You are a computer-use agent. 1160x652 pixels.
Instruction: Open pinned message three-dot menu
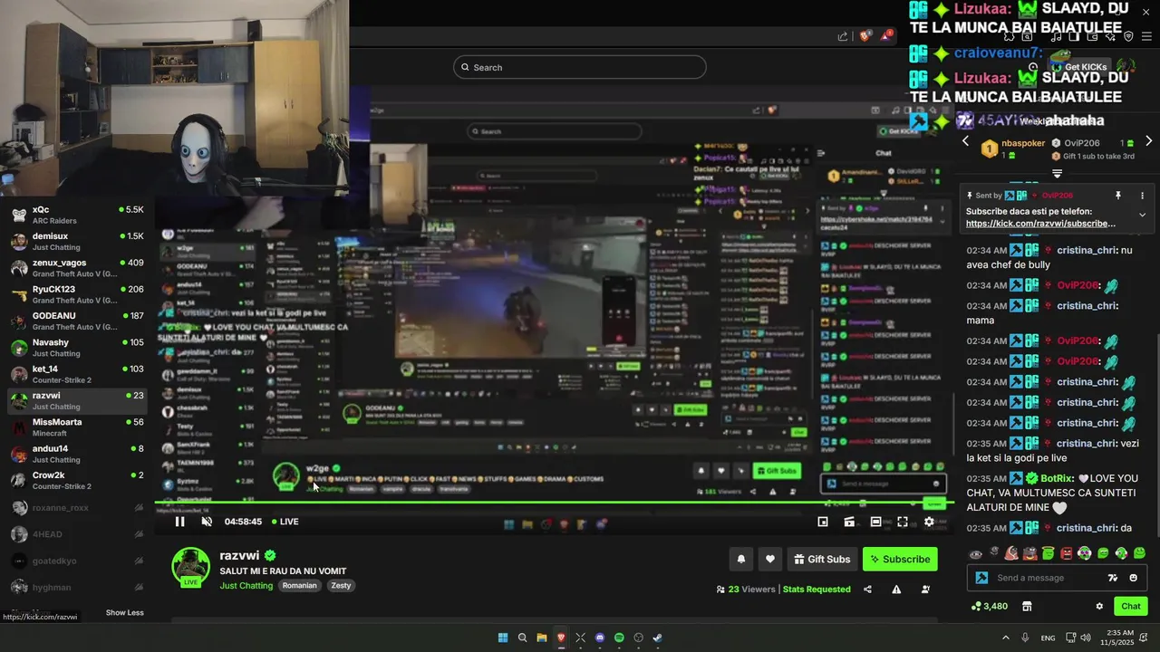1142,196
